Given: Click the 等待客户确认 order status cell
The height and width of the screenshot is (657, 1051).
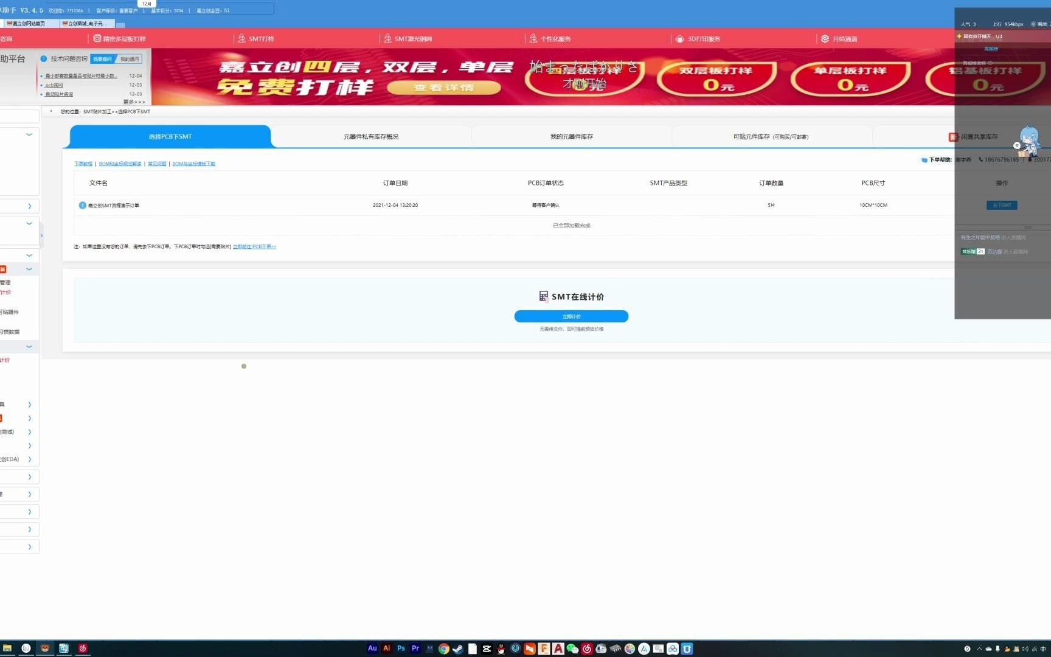Looking at the screenshot, I should point(546,205).
